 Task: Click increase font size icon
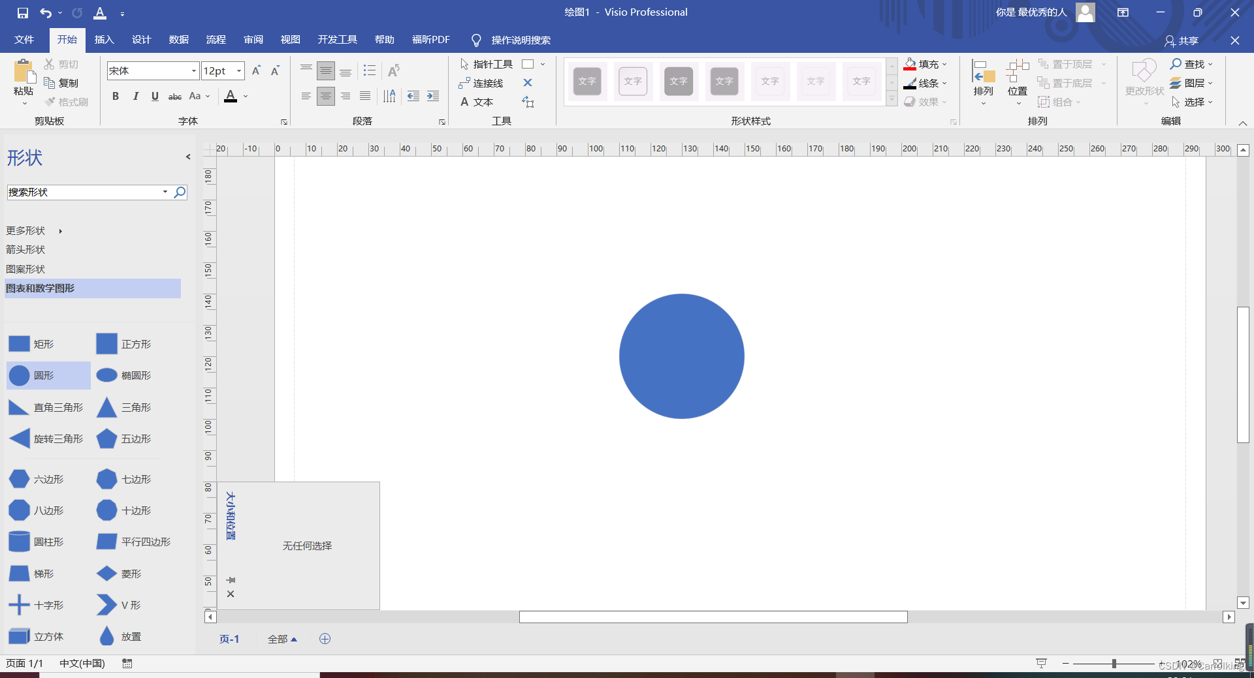(257, 70)
